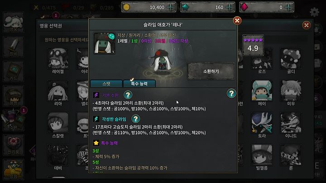Click the 장비 equipment sidebar icon

point(14,47)
